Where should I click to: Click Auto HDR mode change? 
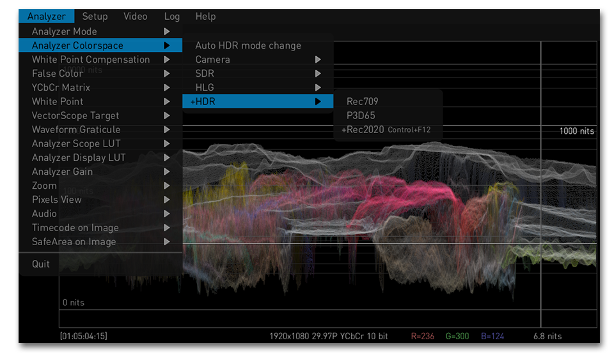pos(248,45)
